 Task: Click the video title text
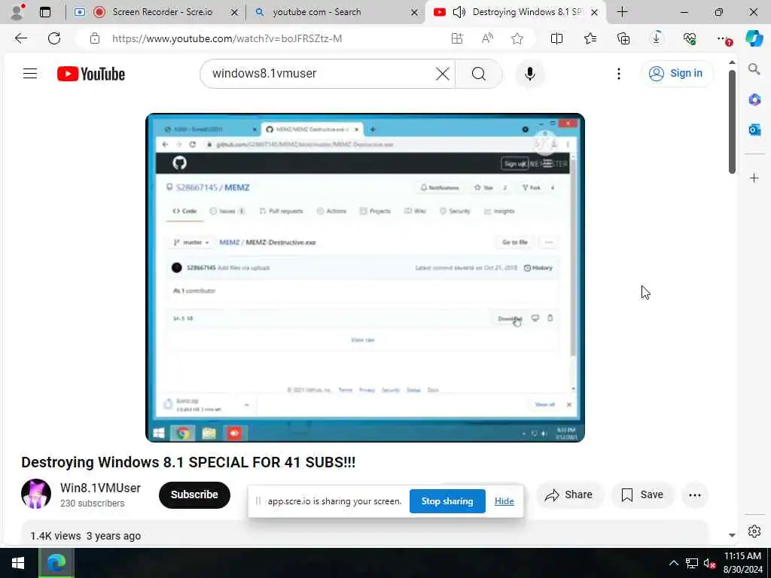[x=188, y=462]
